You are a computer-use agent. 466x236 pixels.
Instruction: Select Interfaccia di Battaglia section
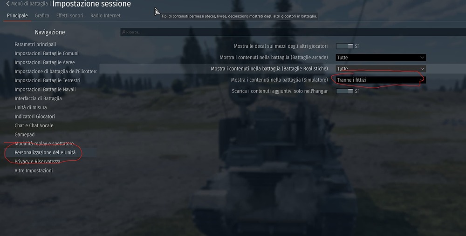pyautogui.click(x=38, y=98)
